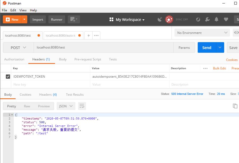The image size is (239, 163).
Task: Switch to localhost:8080/auto-ic request tab
Action: tap(64, 36)
